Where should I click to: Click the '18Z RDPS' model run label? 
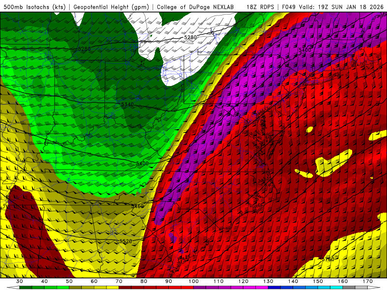260,7
